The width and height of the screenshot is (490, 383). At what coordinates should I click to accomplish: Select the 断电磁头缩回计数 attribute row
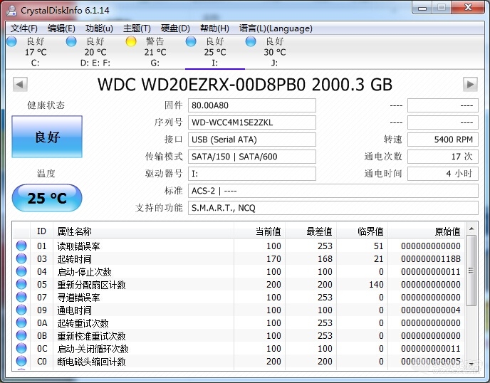tap(239, 362)
